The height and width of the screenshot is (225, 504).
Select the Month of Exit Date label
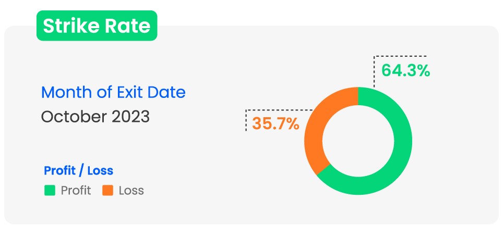113,93
